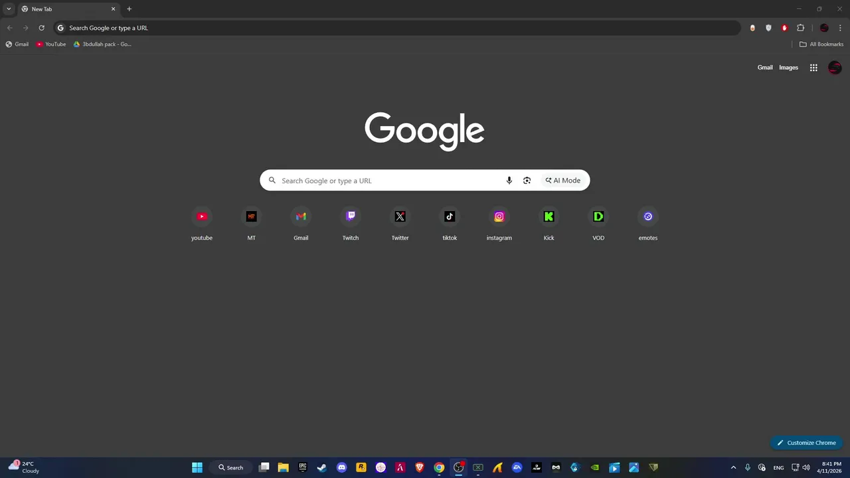Viewport: 850px width, 478px height.
Task: Launch Steam from the taskbar
Action: coord(322,467)
